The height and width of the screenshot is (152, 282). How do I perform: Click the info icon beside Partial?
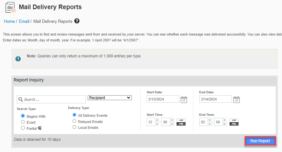tap(40, 128)
